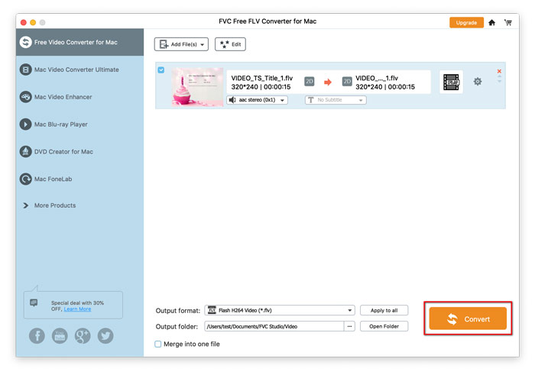Open settings gear for the video file
The height and width of the screenshot is (375, 535).
(x=478, y=82)
